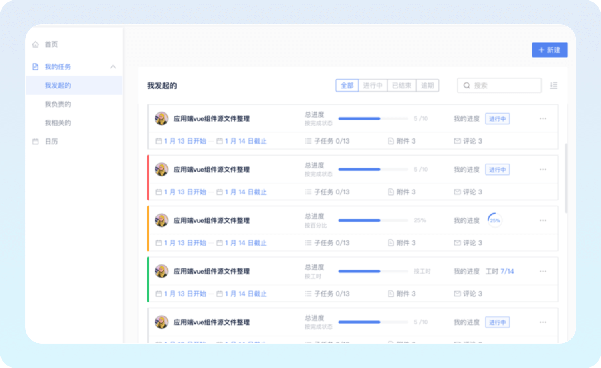Click the comment icon on first task
The width and height of the screenshot is (601, 368).
[x=457, y=141]
